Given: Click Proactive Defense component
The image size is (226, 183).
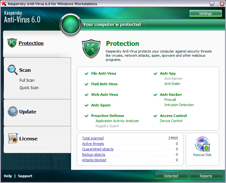Looking at the screenshot, I should tap(108, 116).
